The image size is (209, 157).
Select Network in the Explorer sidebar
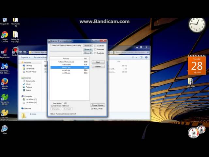click(27, 109)
